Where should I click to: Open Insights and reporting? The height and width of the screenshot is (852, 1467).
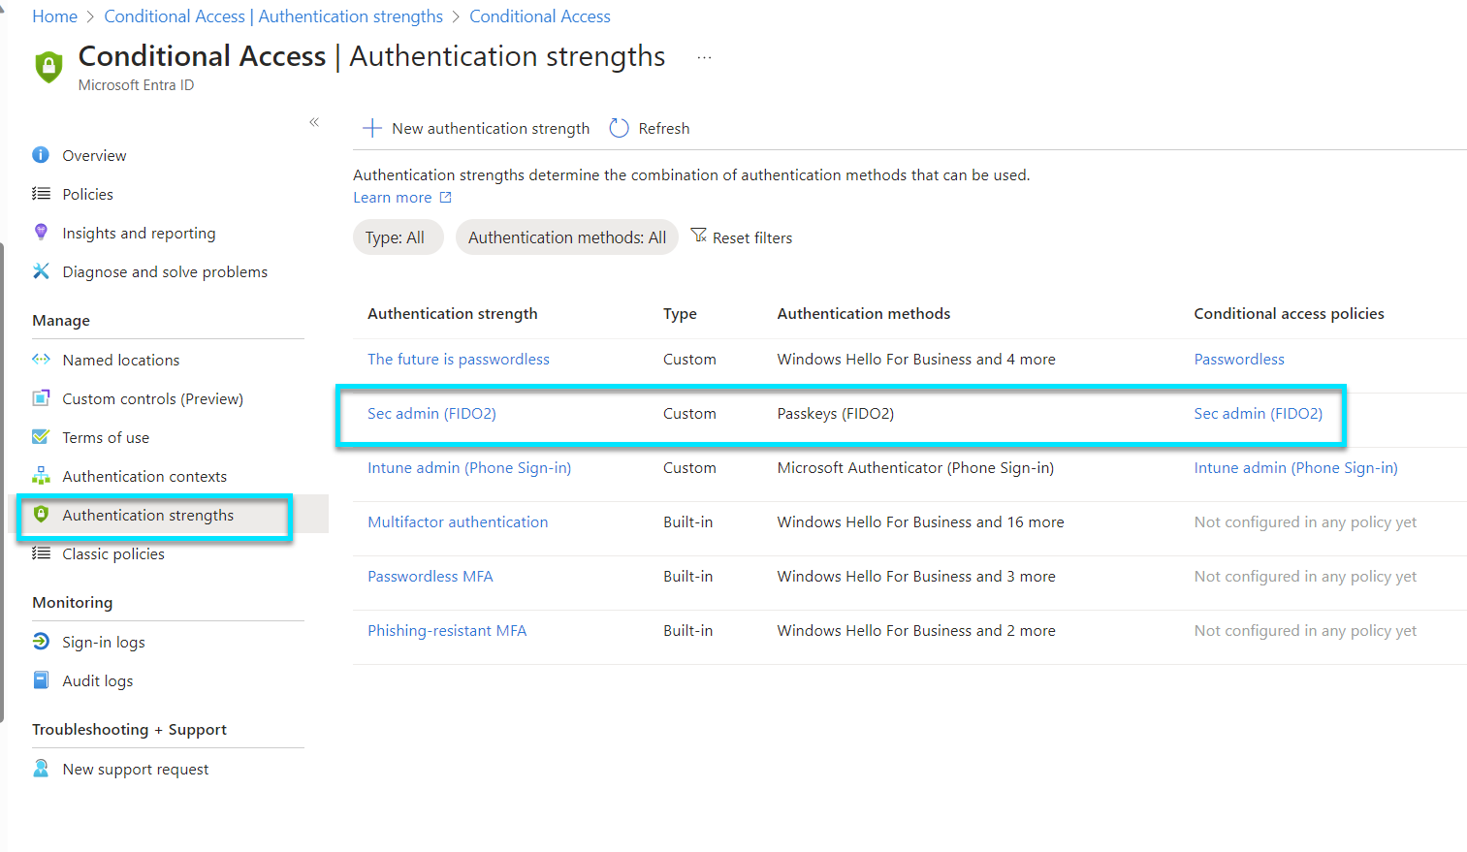click(139, 233)
